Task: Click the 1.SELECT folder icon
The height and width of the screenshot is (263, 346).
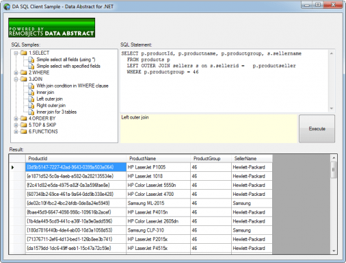Action: (x=24, y=53)
